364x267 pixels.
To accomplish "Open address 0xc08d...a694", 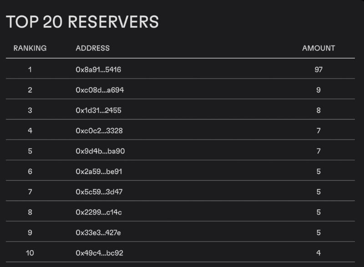I will pyautogui.click(x=100, y=90).
